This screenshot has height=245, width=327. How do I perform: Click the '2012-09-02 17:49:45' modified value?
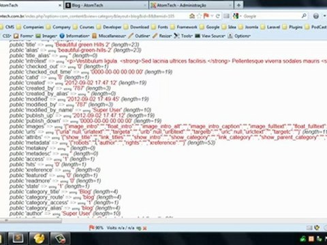point(93,99)
